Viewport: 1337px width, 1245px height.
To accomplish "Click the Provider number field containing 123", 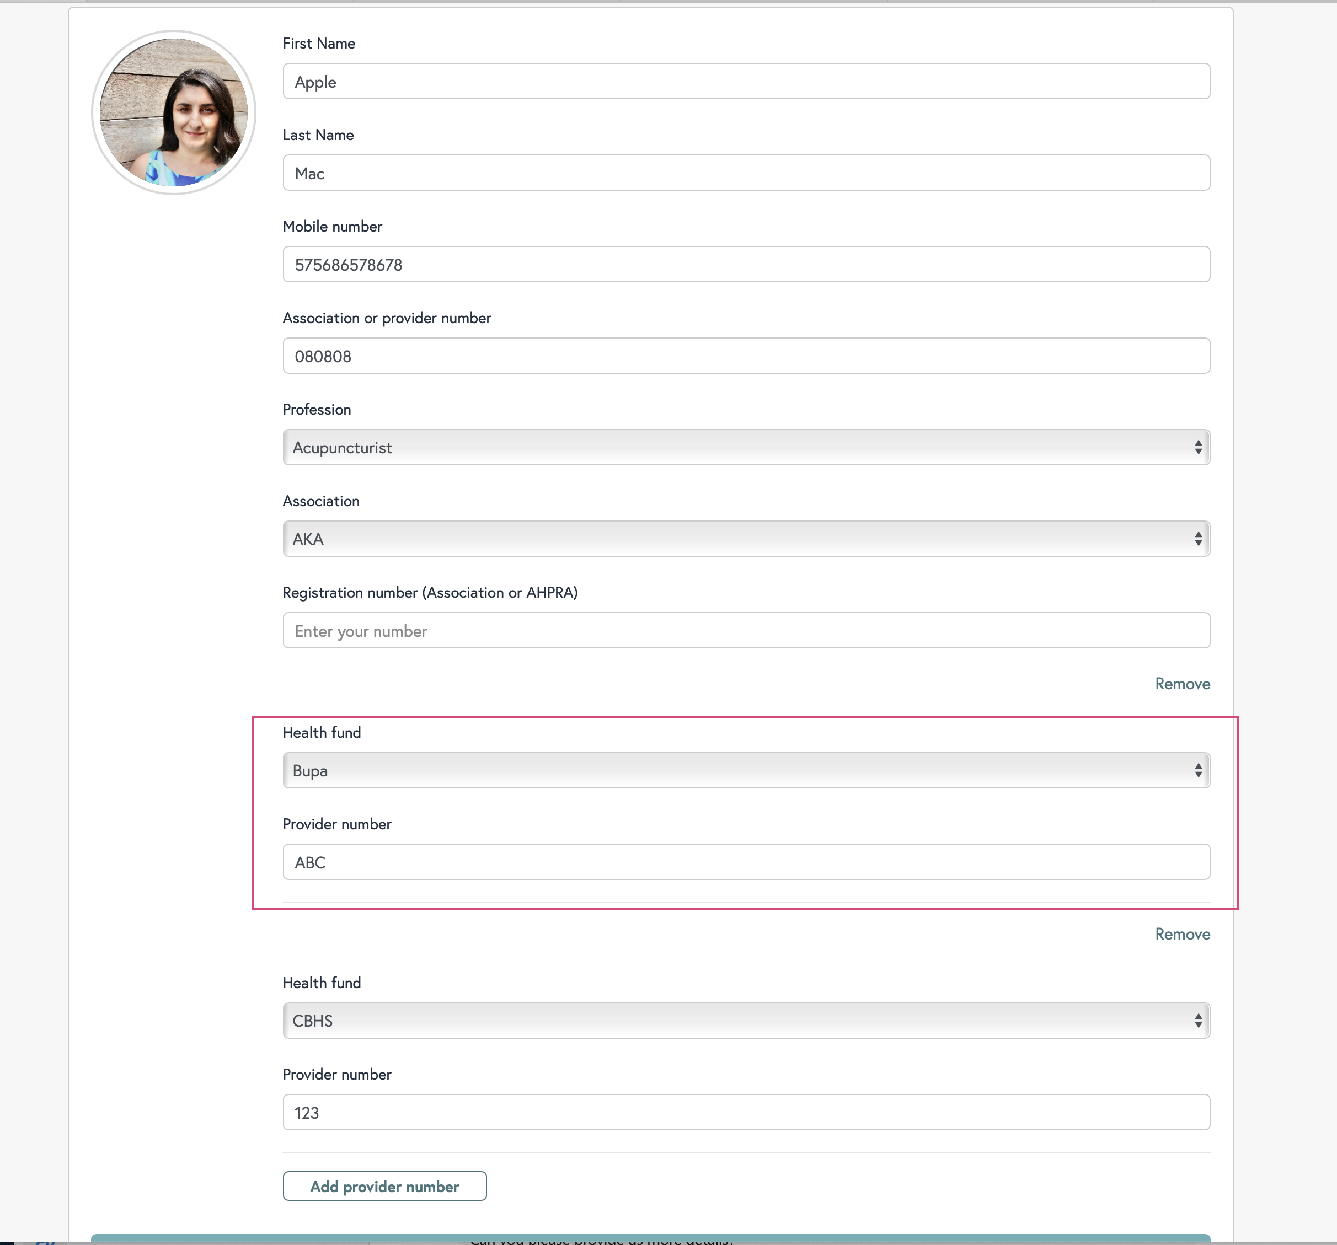I will coord(746,1112).
